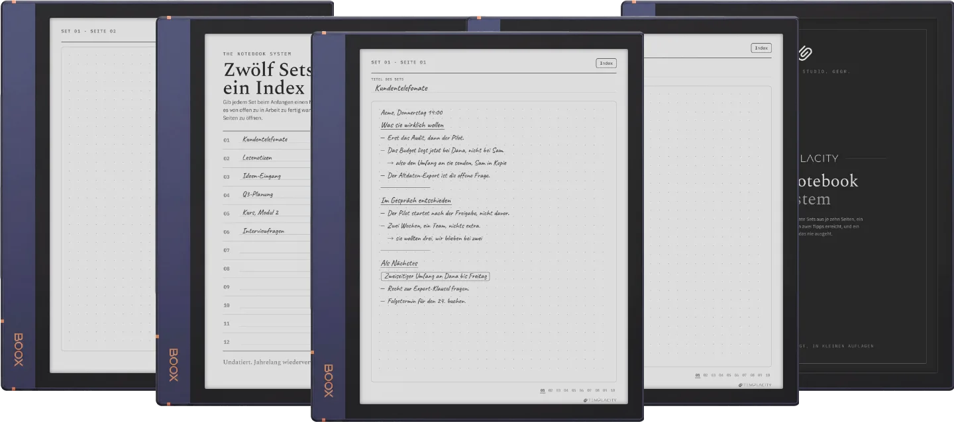
Task: Click the BOOX logo on the front tablet
Action: [x=329, y=380]
